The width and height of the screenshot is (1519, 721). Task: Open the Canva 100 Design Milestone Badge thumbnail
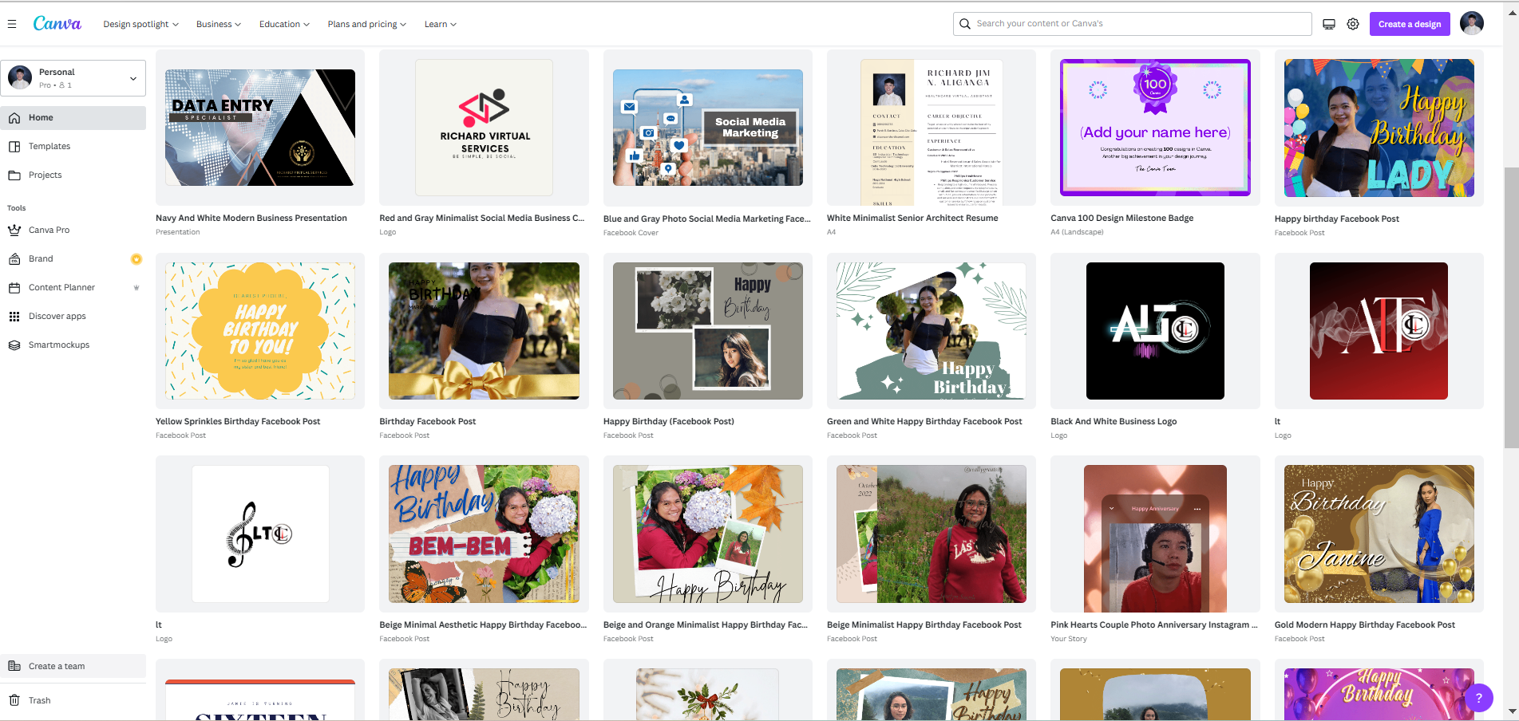pyautogui.click(x=1155, y=128)
